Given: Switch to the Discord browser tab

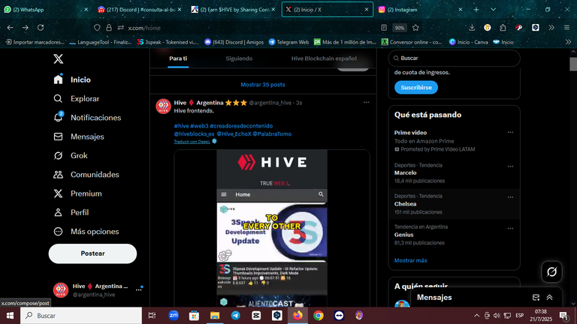Looking at the screenshot, I should (x=139, y=10).
